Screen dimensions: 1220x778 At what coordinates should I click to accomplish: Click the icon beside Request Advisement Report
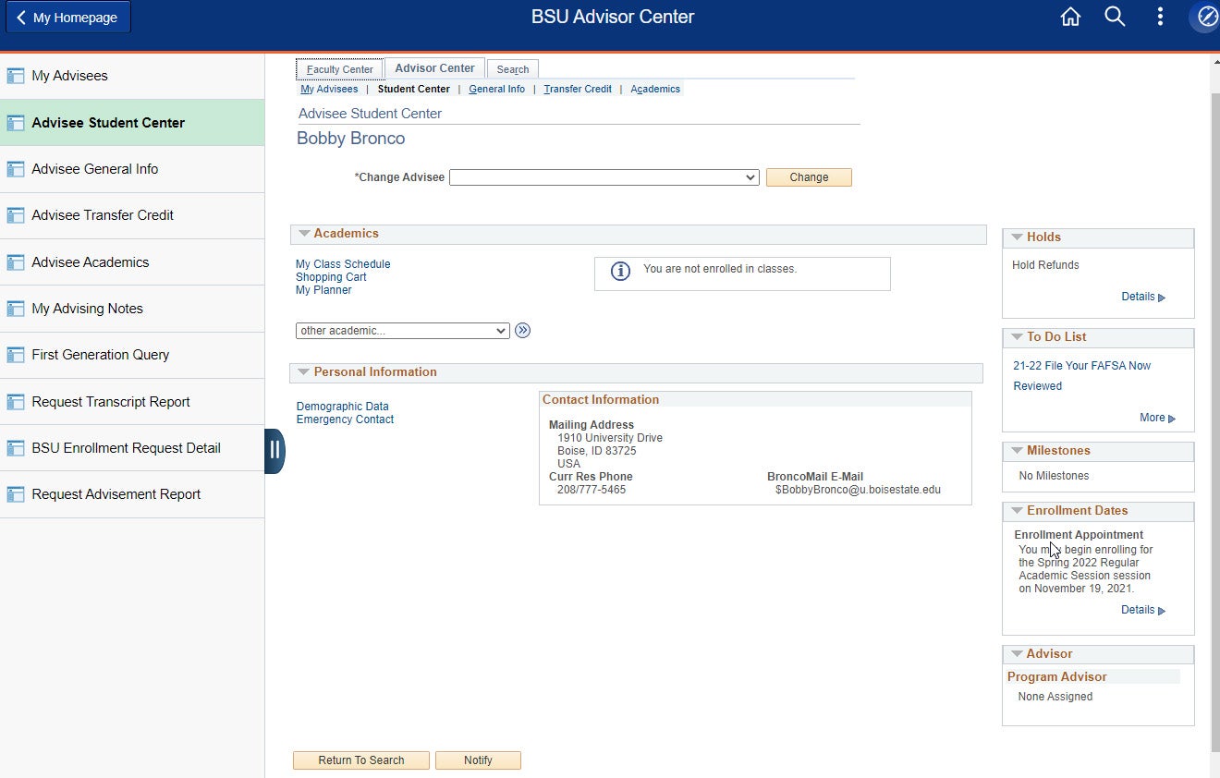click(15, 494)
